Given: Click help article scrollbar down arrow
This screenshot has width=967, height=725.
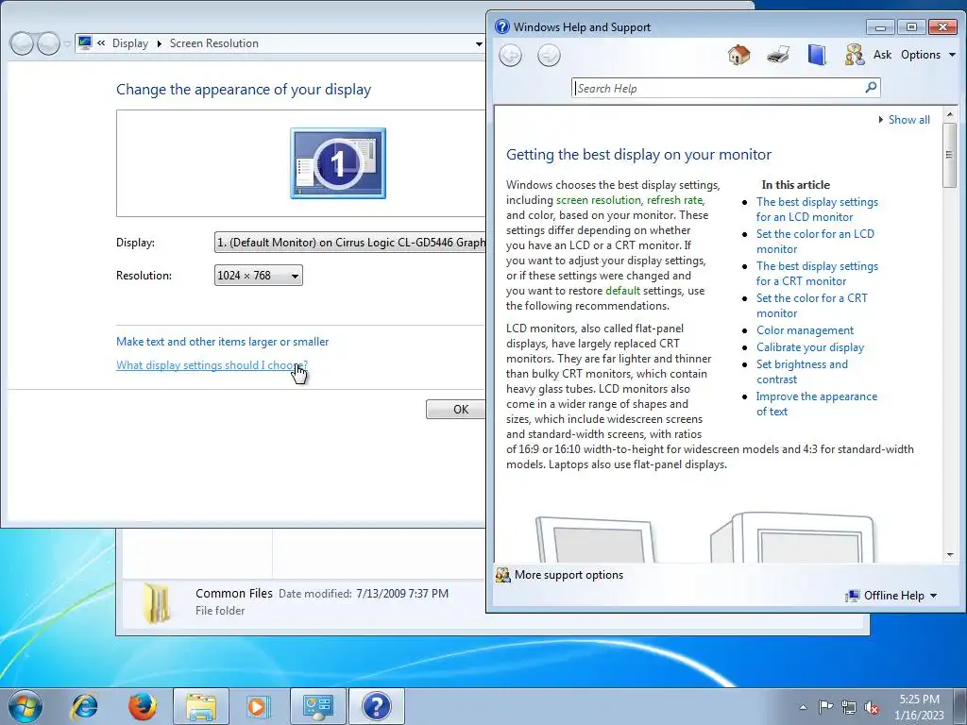Looking at the screenshot, I should click(x=950, y=555).
